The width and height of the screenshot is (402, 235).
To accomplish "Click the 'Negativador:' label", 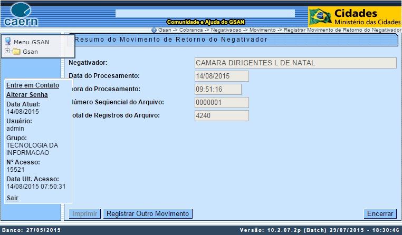I will pos(88,63).
